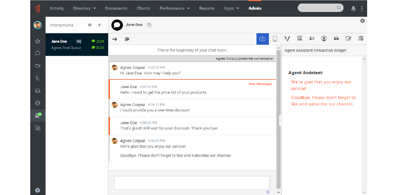Click in the chat message input box

point(192,183)
